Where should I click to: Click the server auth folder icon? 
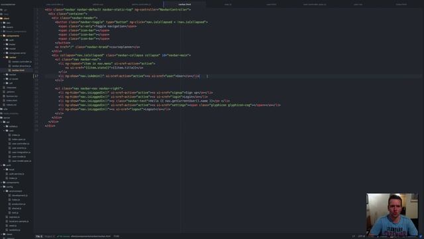pyautogui.click(x=4, y=165)
